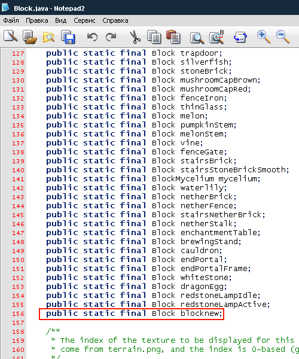Click mushroomCapBrown on line 130
This screenshot has height=359, width=299.
click(219, 80)
